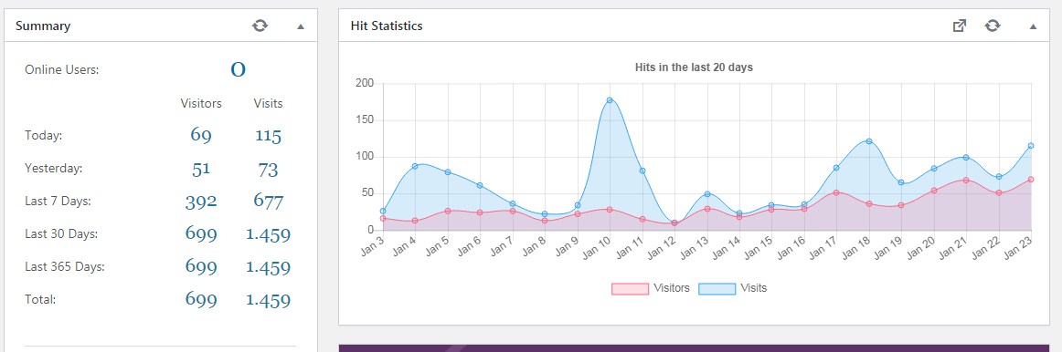Click the Jan 23 visits data point
The height and width of the screenshot is (352, 1062).
click(x=1031, y=146)
